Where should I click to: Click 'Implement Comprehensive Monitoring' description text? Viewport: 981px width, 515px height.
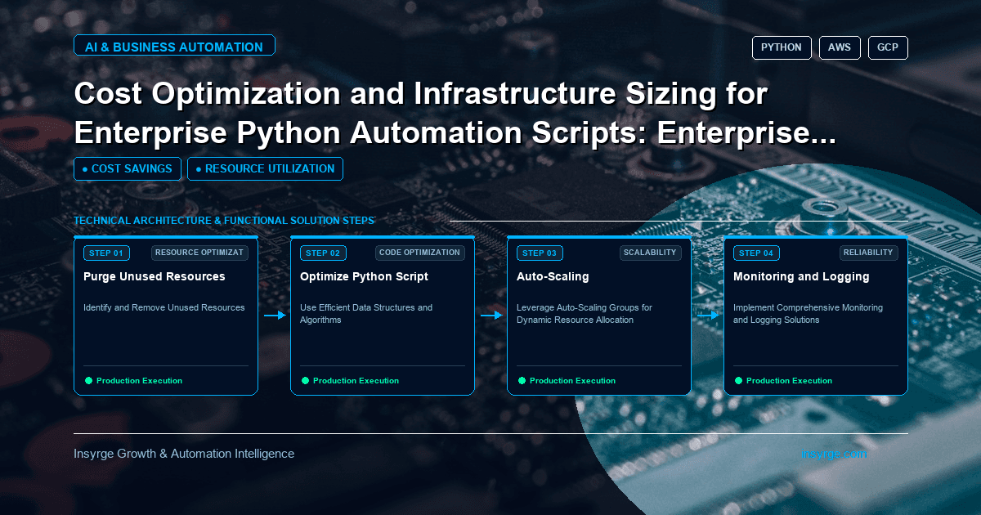[x=808, y=314]
